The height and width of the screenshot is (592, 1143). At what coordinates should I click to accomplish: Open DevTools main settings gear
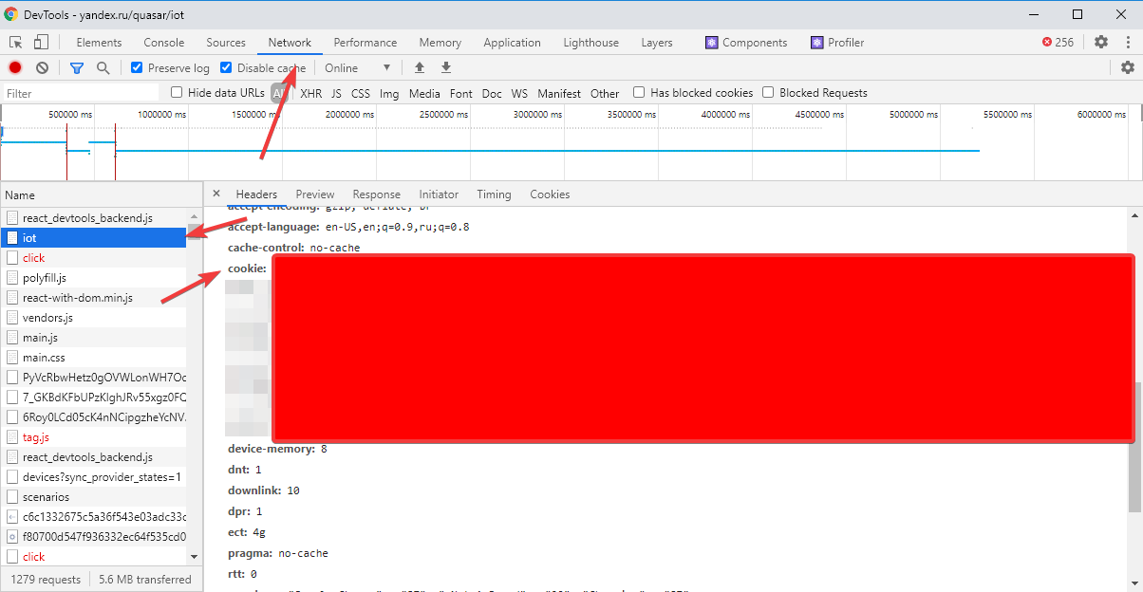1101,42
